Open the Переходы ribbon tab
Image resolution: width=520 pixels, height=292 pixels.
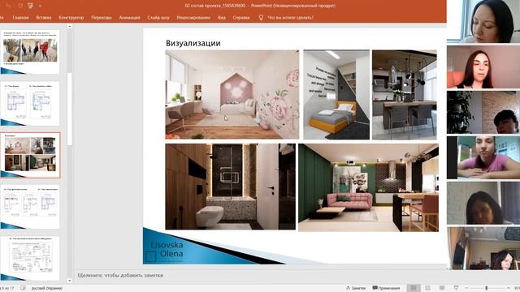[x=102, y=18]
